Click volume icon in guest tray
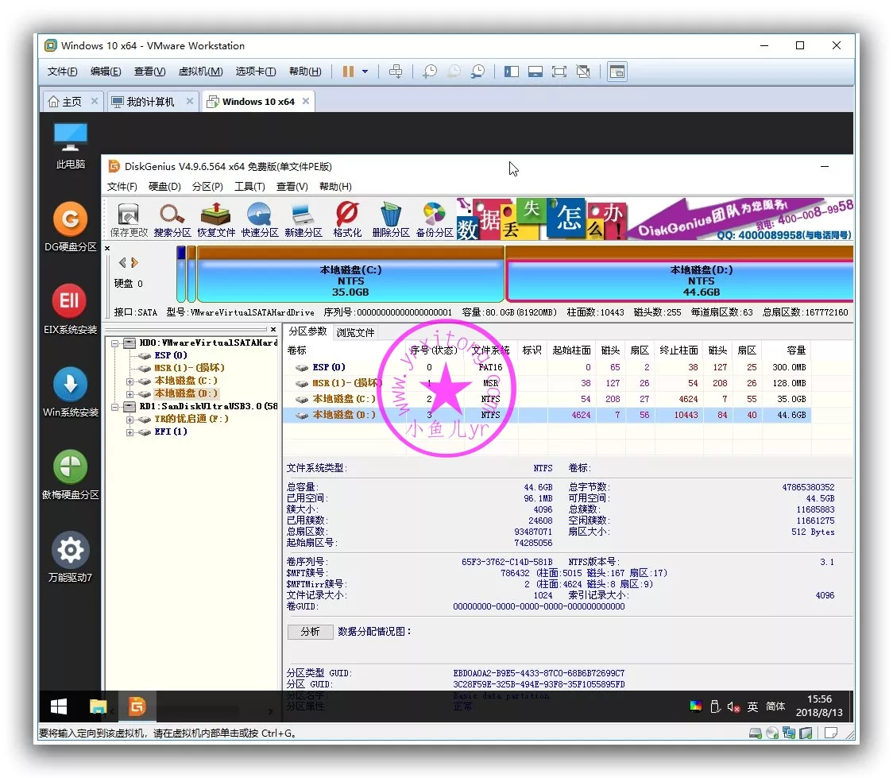Viewport: 893px width, 778px height. click(x=733, y=706)
